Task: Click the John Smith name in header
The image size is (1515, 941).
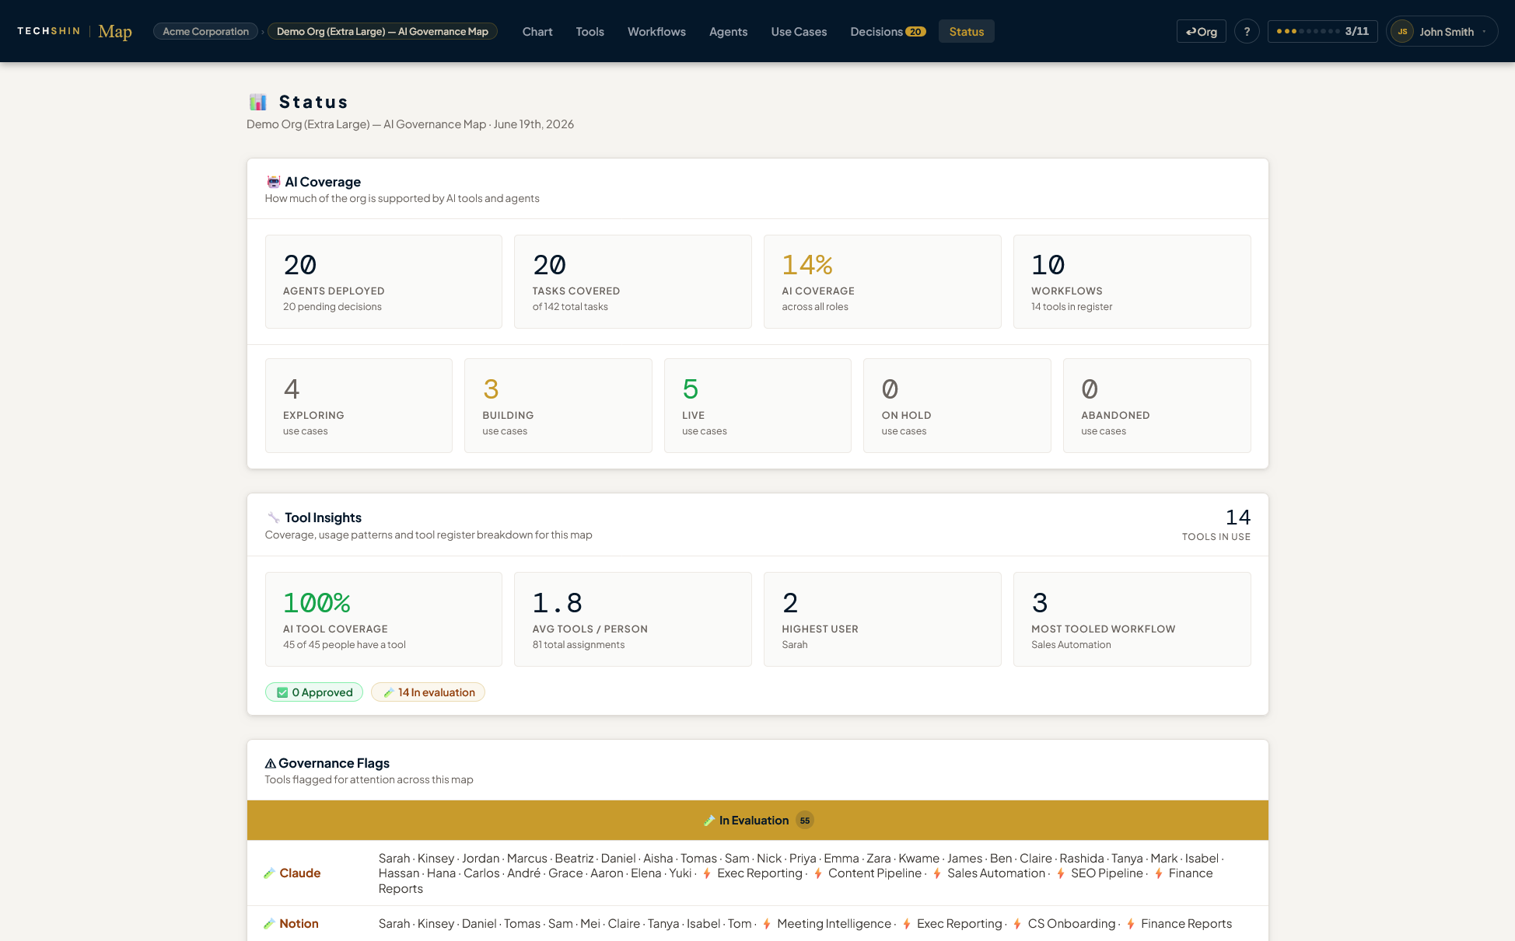Action: (x=1447, y=32)
